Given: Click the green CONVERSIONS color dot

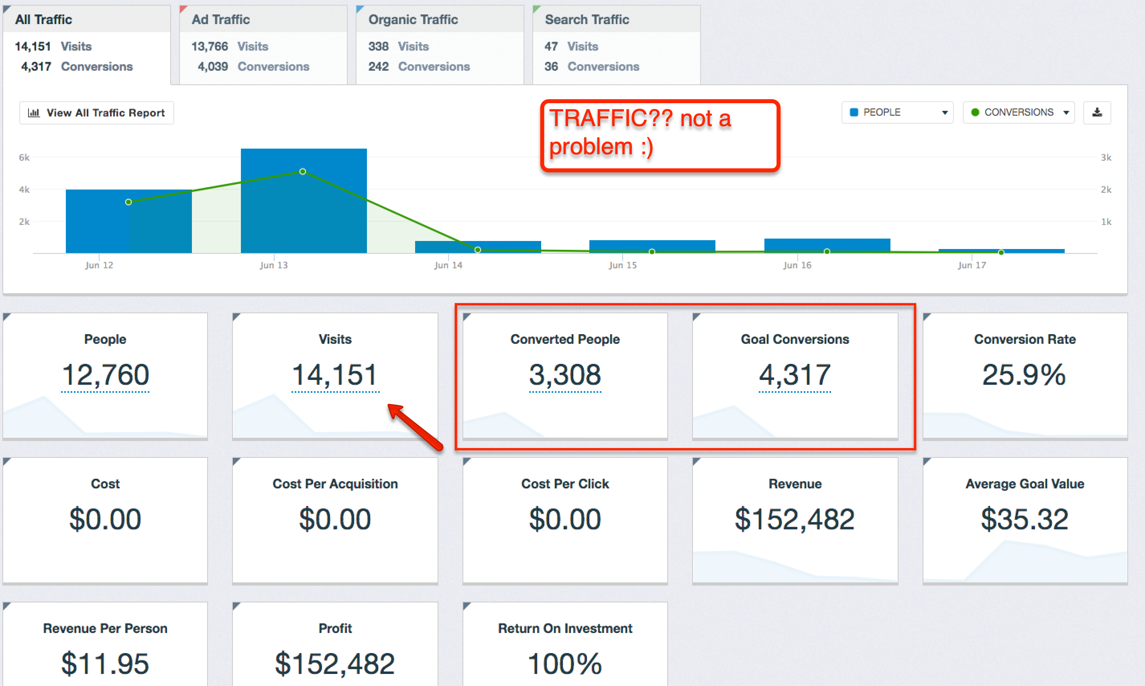Looking at the screenshot, I should (975, 112).
